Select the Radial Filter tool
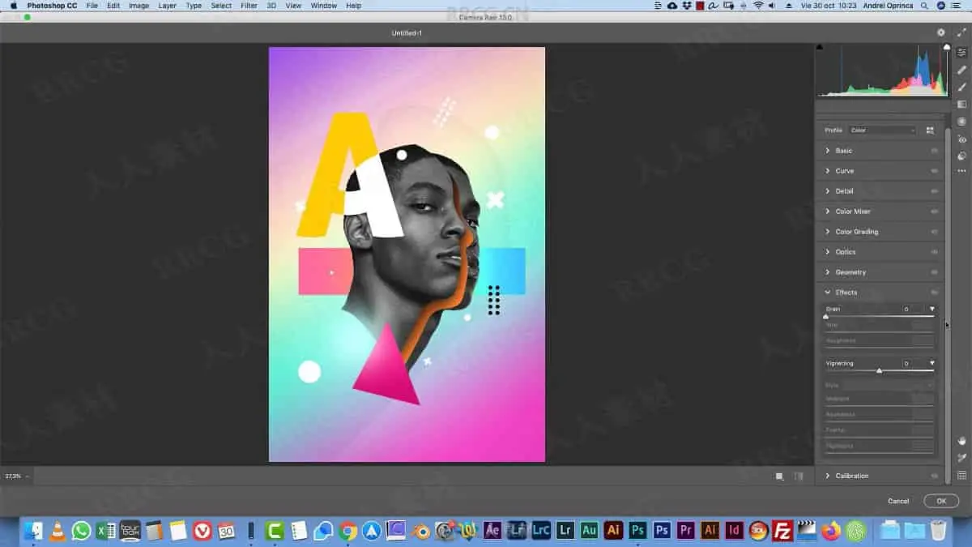Viewport: 972px width, 547px height. 961,122
